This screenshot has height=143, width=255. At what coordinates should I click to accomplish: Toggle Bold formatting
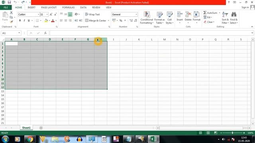[x=20, y=20]
